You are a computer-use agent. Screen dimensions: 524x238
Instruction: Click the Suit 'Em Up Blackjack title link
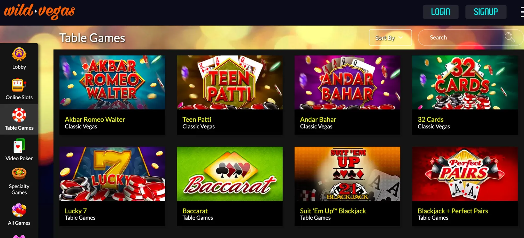pos(333,211)
